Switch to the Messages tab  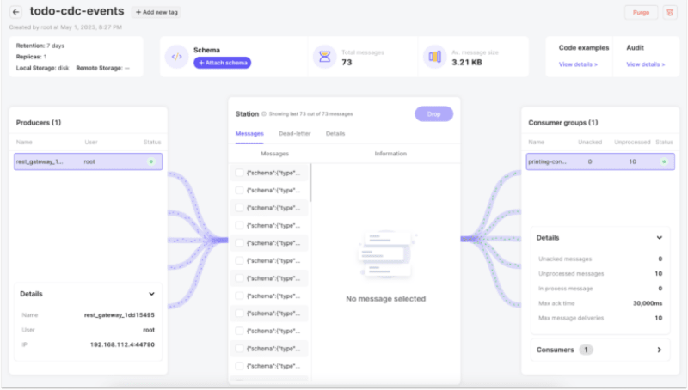249,134
